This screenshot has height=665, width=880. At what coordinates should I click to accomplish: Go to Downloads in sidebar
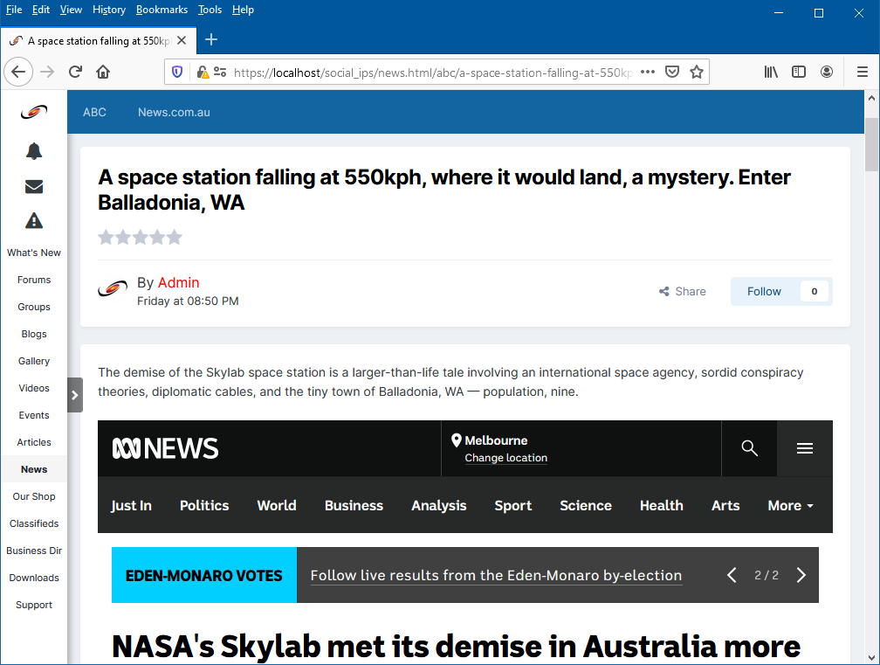coord(34,578)
